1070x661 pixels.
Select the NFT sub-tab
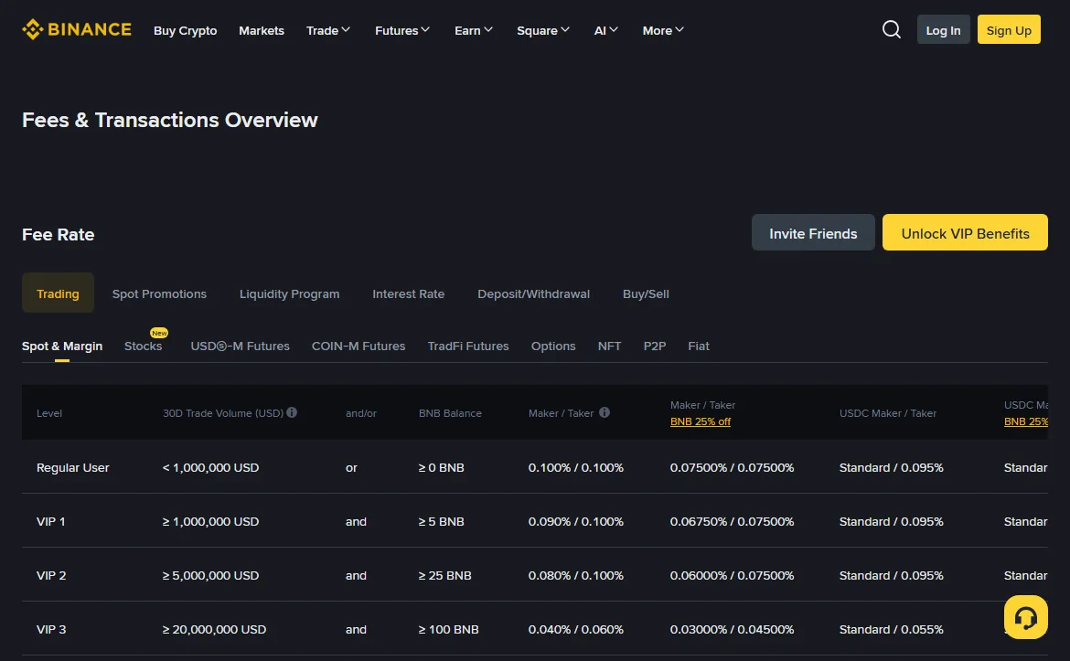coord(609,346)
